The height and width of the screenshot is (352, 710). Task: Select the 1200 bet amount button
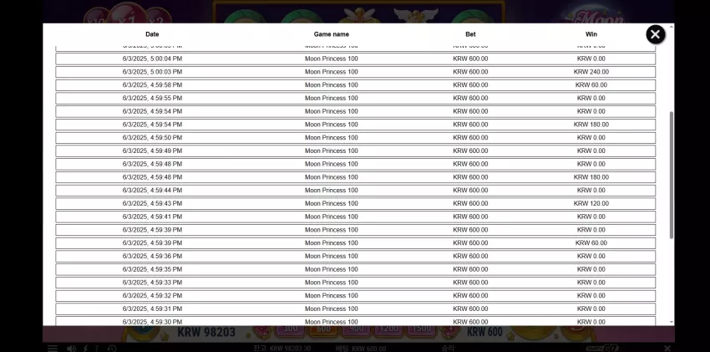pos(388,329)
